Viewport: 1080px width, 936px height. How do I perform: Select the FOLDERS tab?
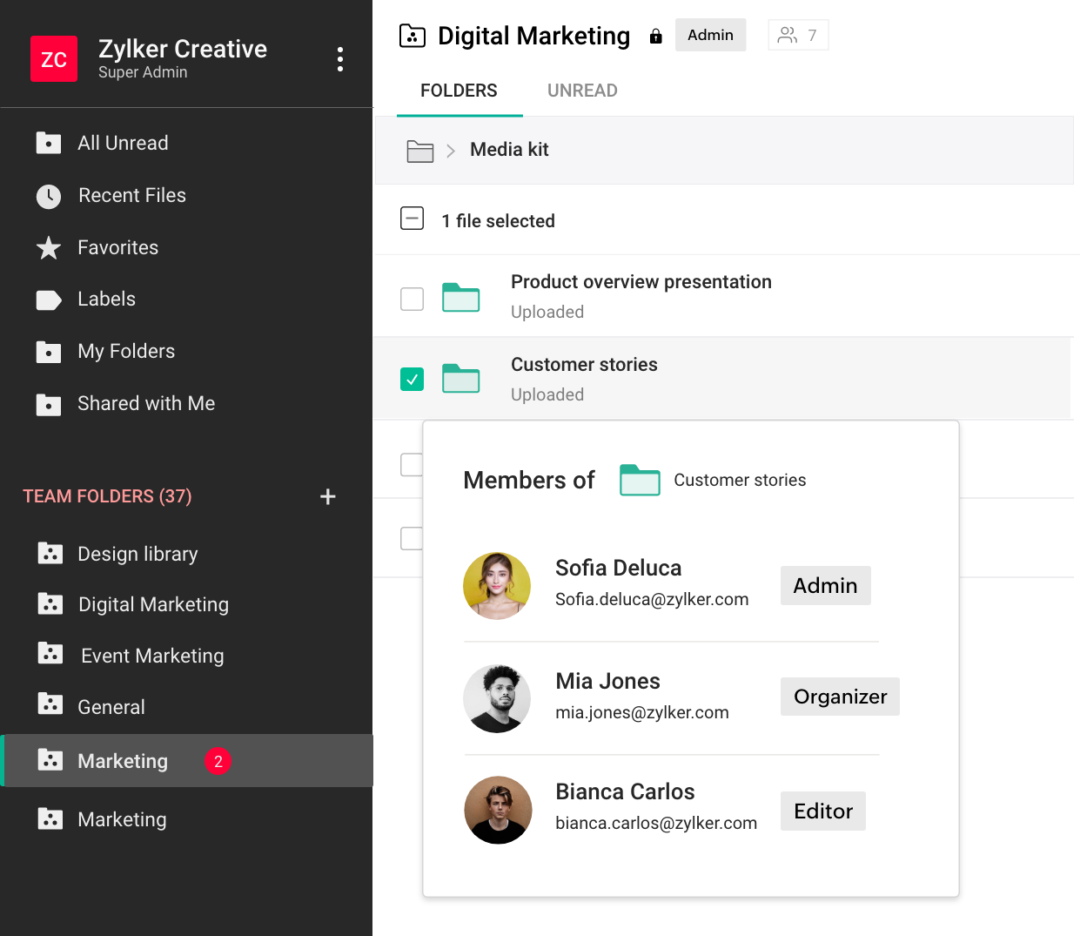(x=459, y=91)
